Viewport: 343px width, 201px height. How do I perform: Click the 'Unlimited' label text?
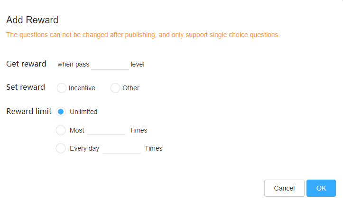pos(83,112)
